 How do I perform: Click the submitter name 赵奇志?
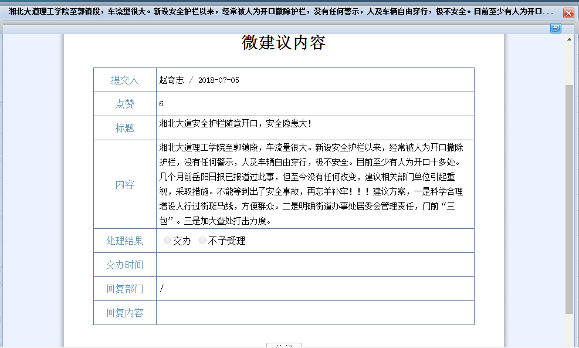[171, 80]
